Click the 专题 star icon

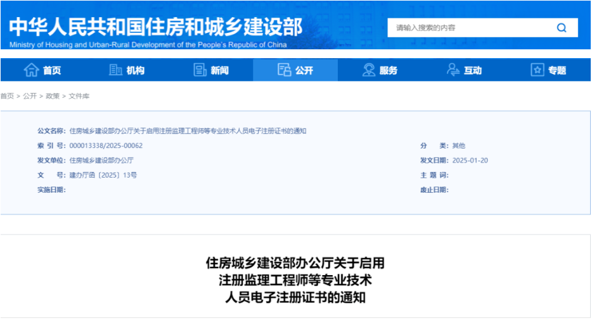537,70
